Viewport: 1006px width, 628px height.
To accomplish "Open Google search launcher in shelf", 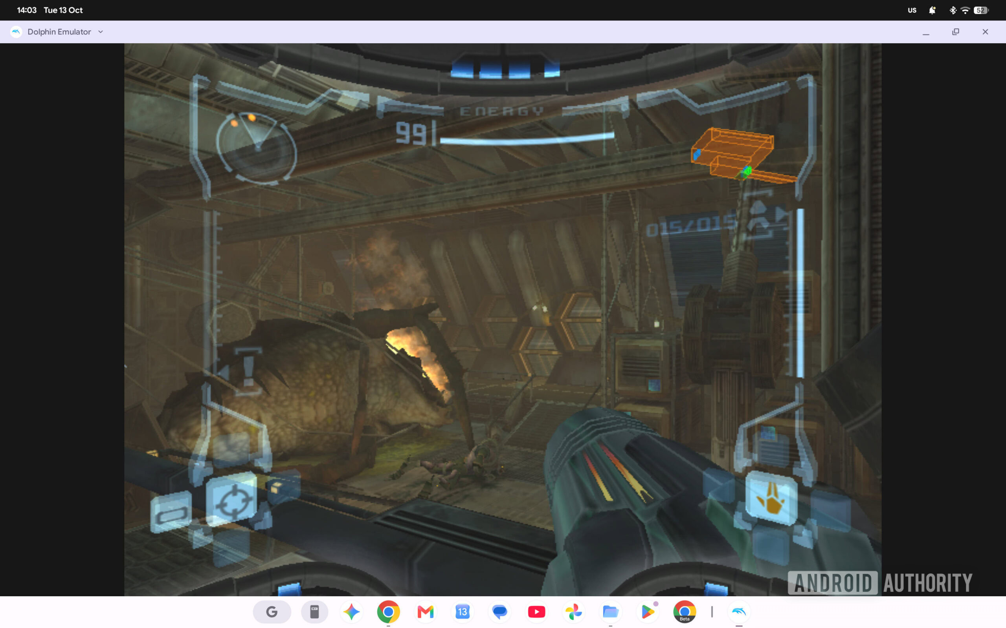I will (272, 612).
